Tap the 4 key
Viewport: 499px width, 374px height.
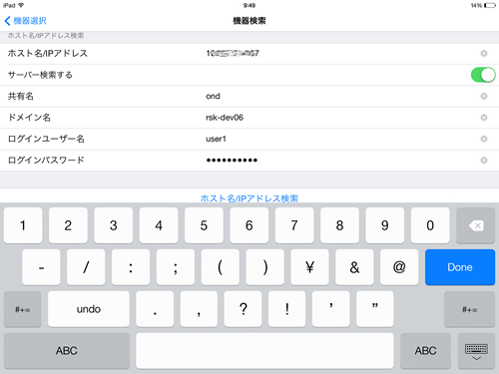pyautogui.click(x=159, y=225)
